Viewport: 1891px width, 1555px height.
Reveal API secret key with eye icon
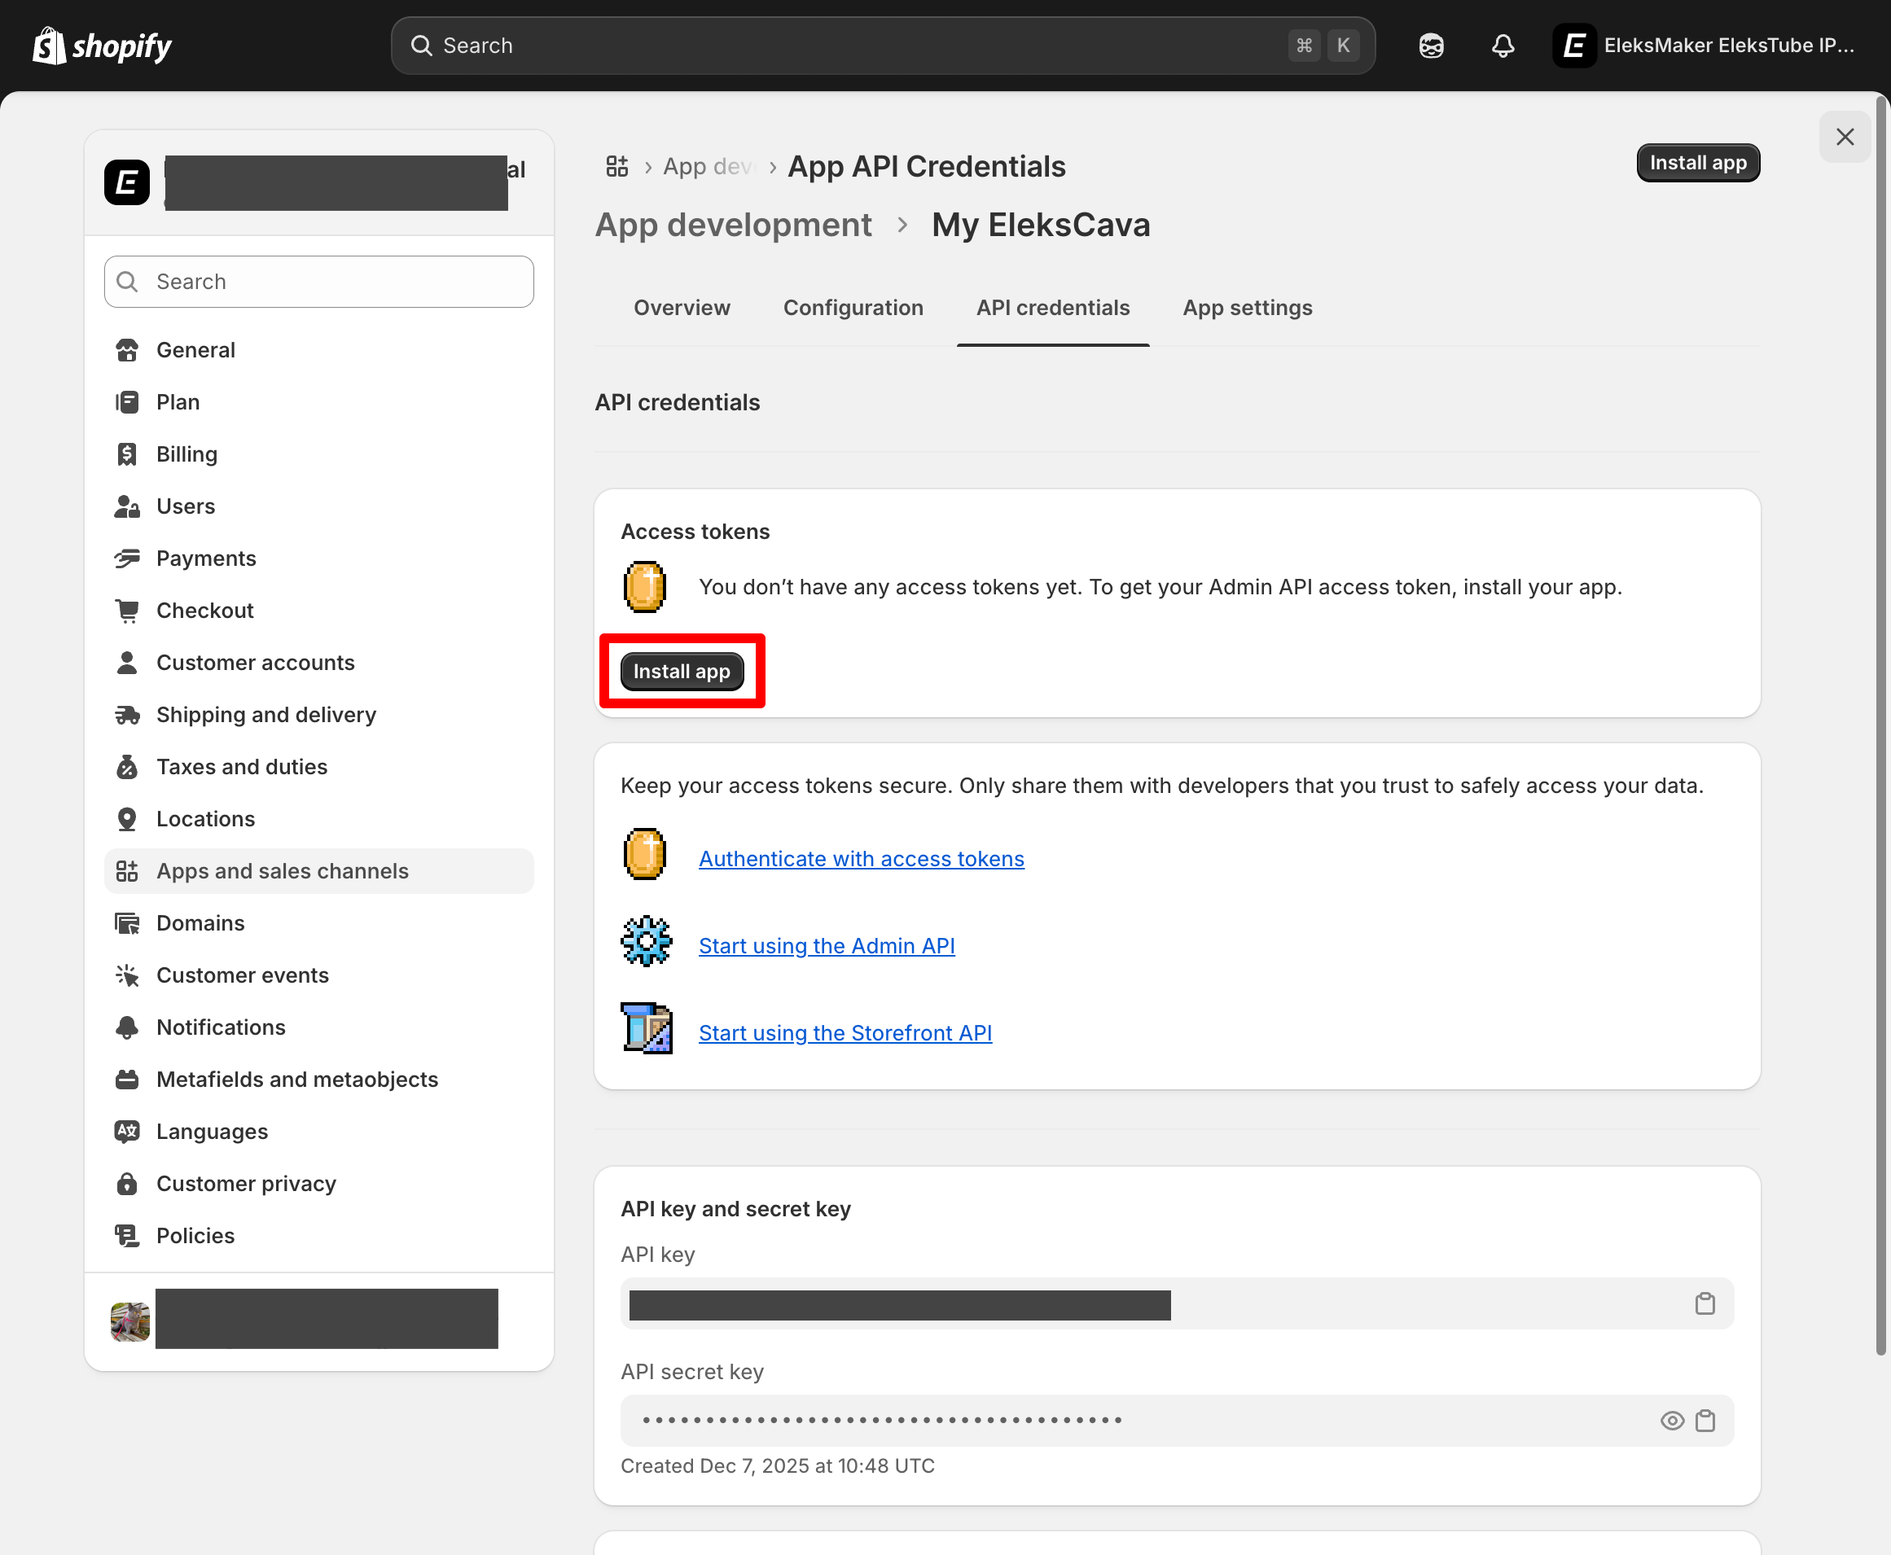pos(1672,1420)
